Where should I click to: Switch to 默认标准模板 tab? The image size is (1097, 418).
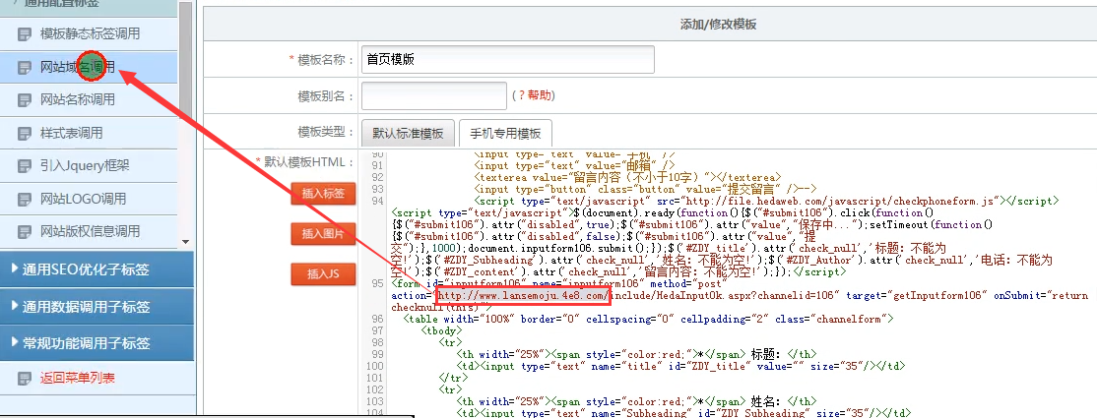click(x=408, y=134)
